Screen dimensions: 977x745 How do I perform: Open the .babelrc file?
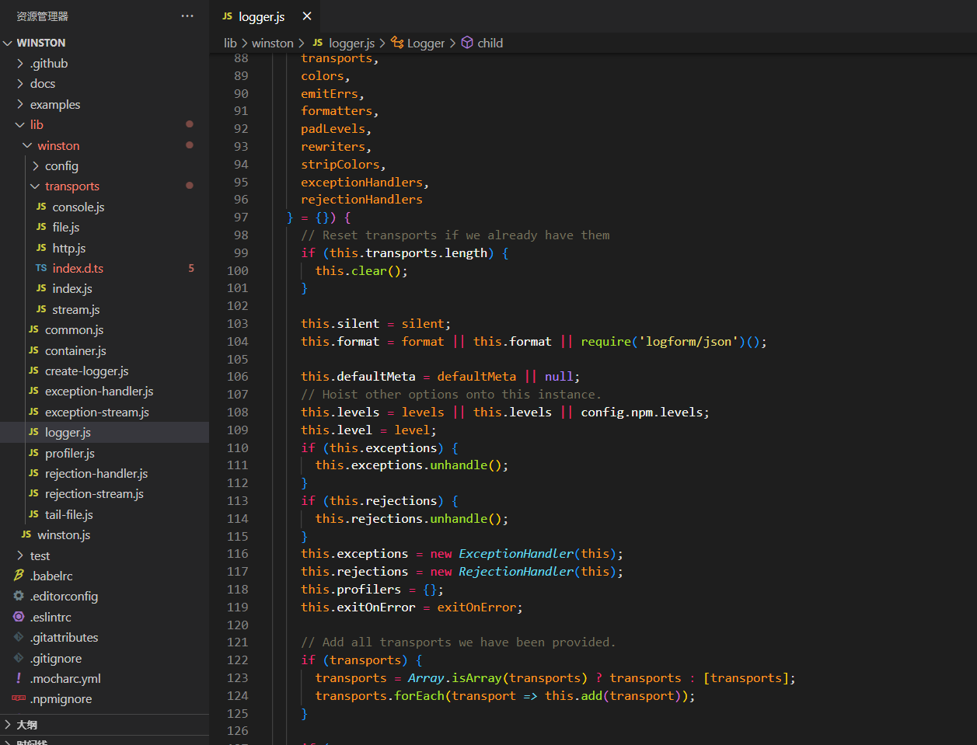pyautogui.click(x=51, y=576)
